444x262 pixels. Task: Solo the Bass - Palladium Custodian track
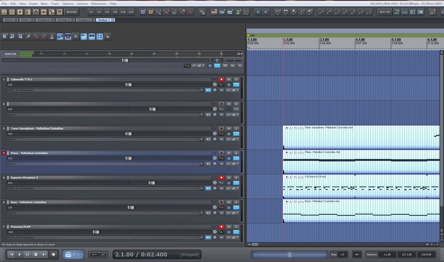point(236,202)
